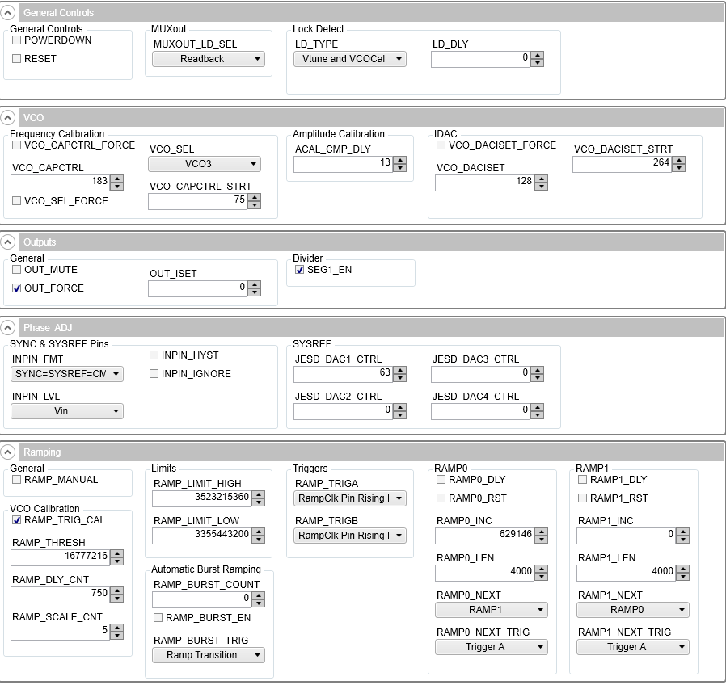Open the INPIN_LVL dropdown showing Vin
The image size is (726, 685).
click(66, 411)
